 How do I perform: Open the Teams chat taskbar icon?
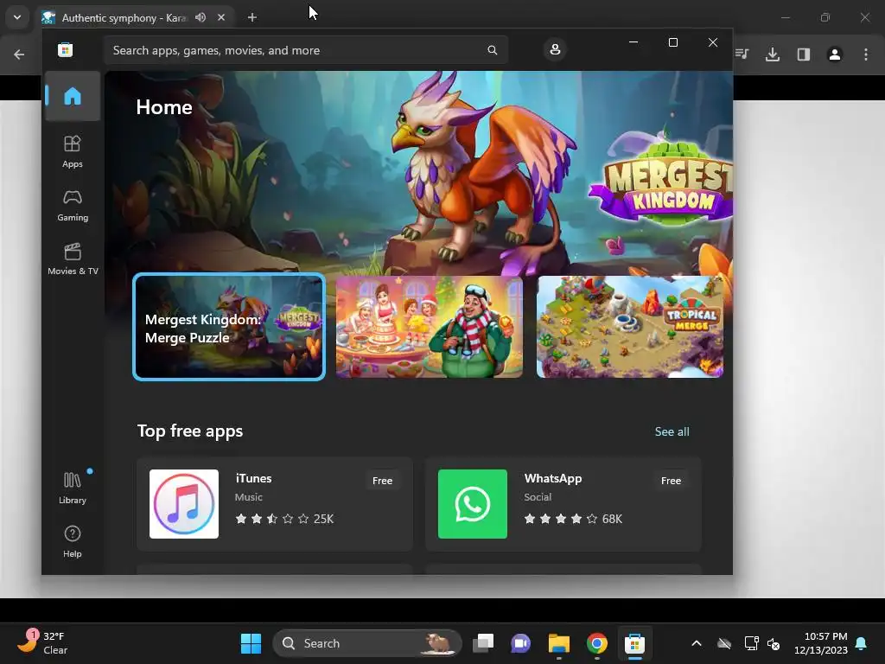(x=520, y=643)
